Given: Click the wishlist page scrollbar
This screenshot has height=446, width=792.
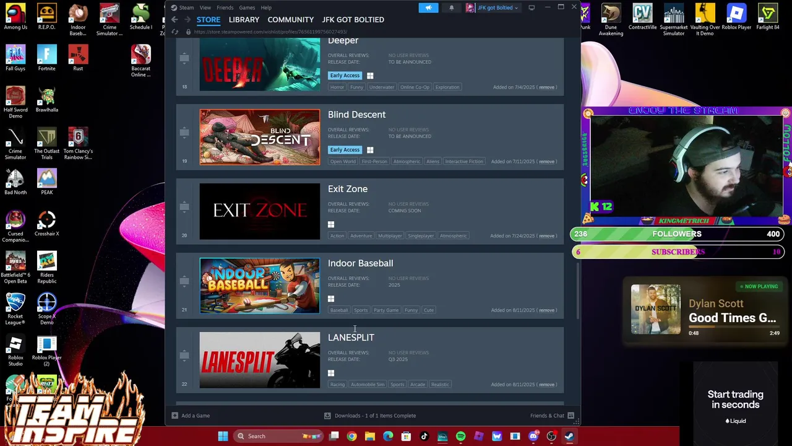Looking at the screenshot, I should pos(577,291).
